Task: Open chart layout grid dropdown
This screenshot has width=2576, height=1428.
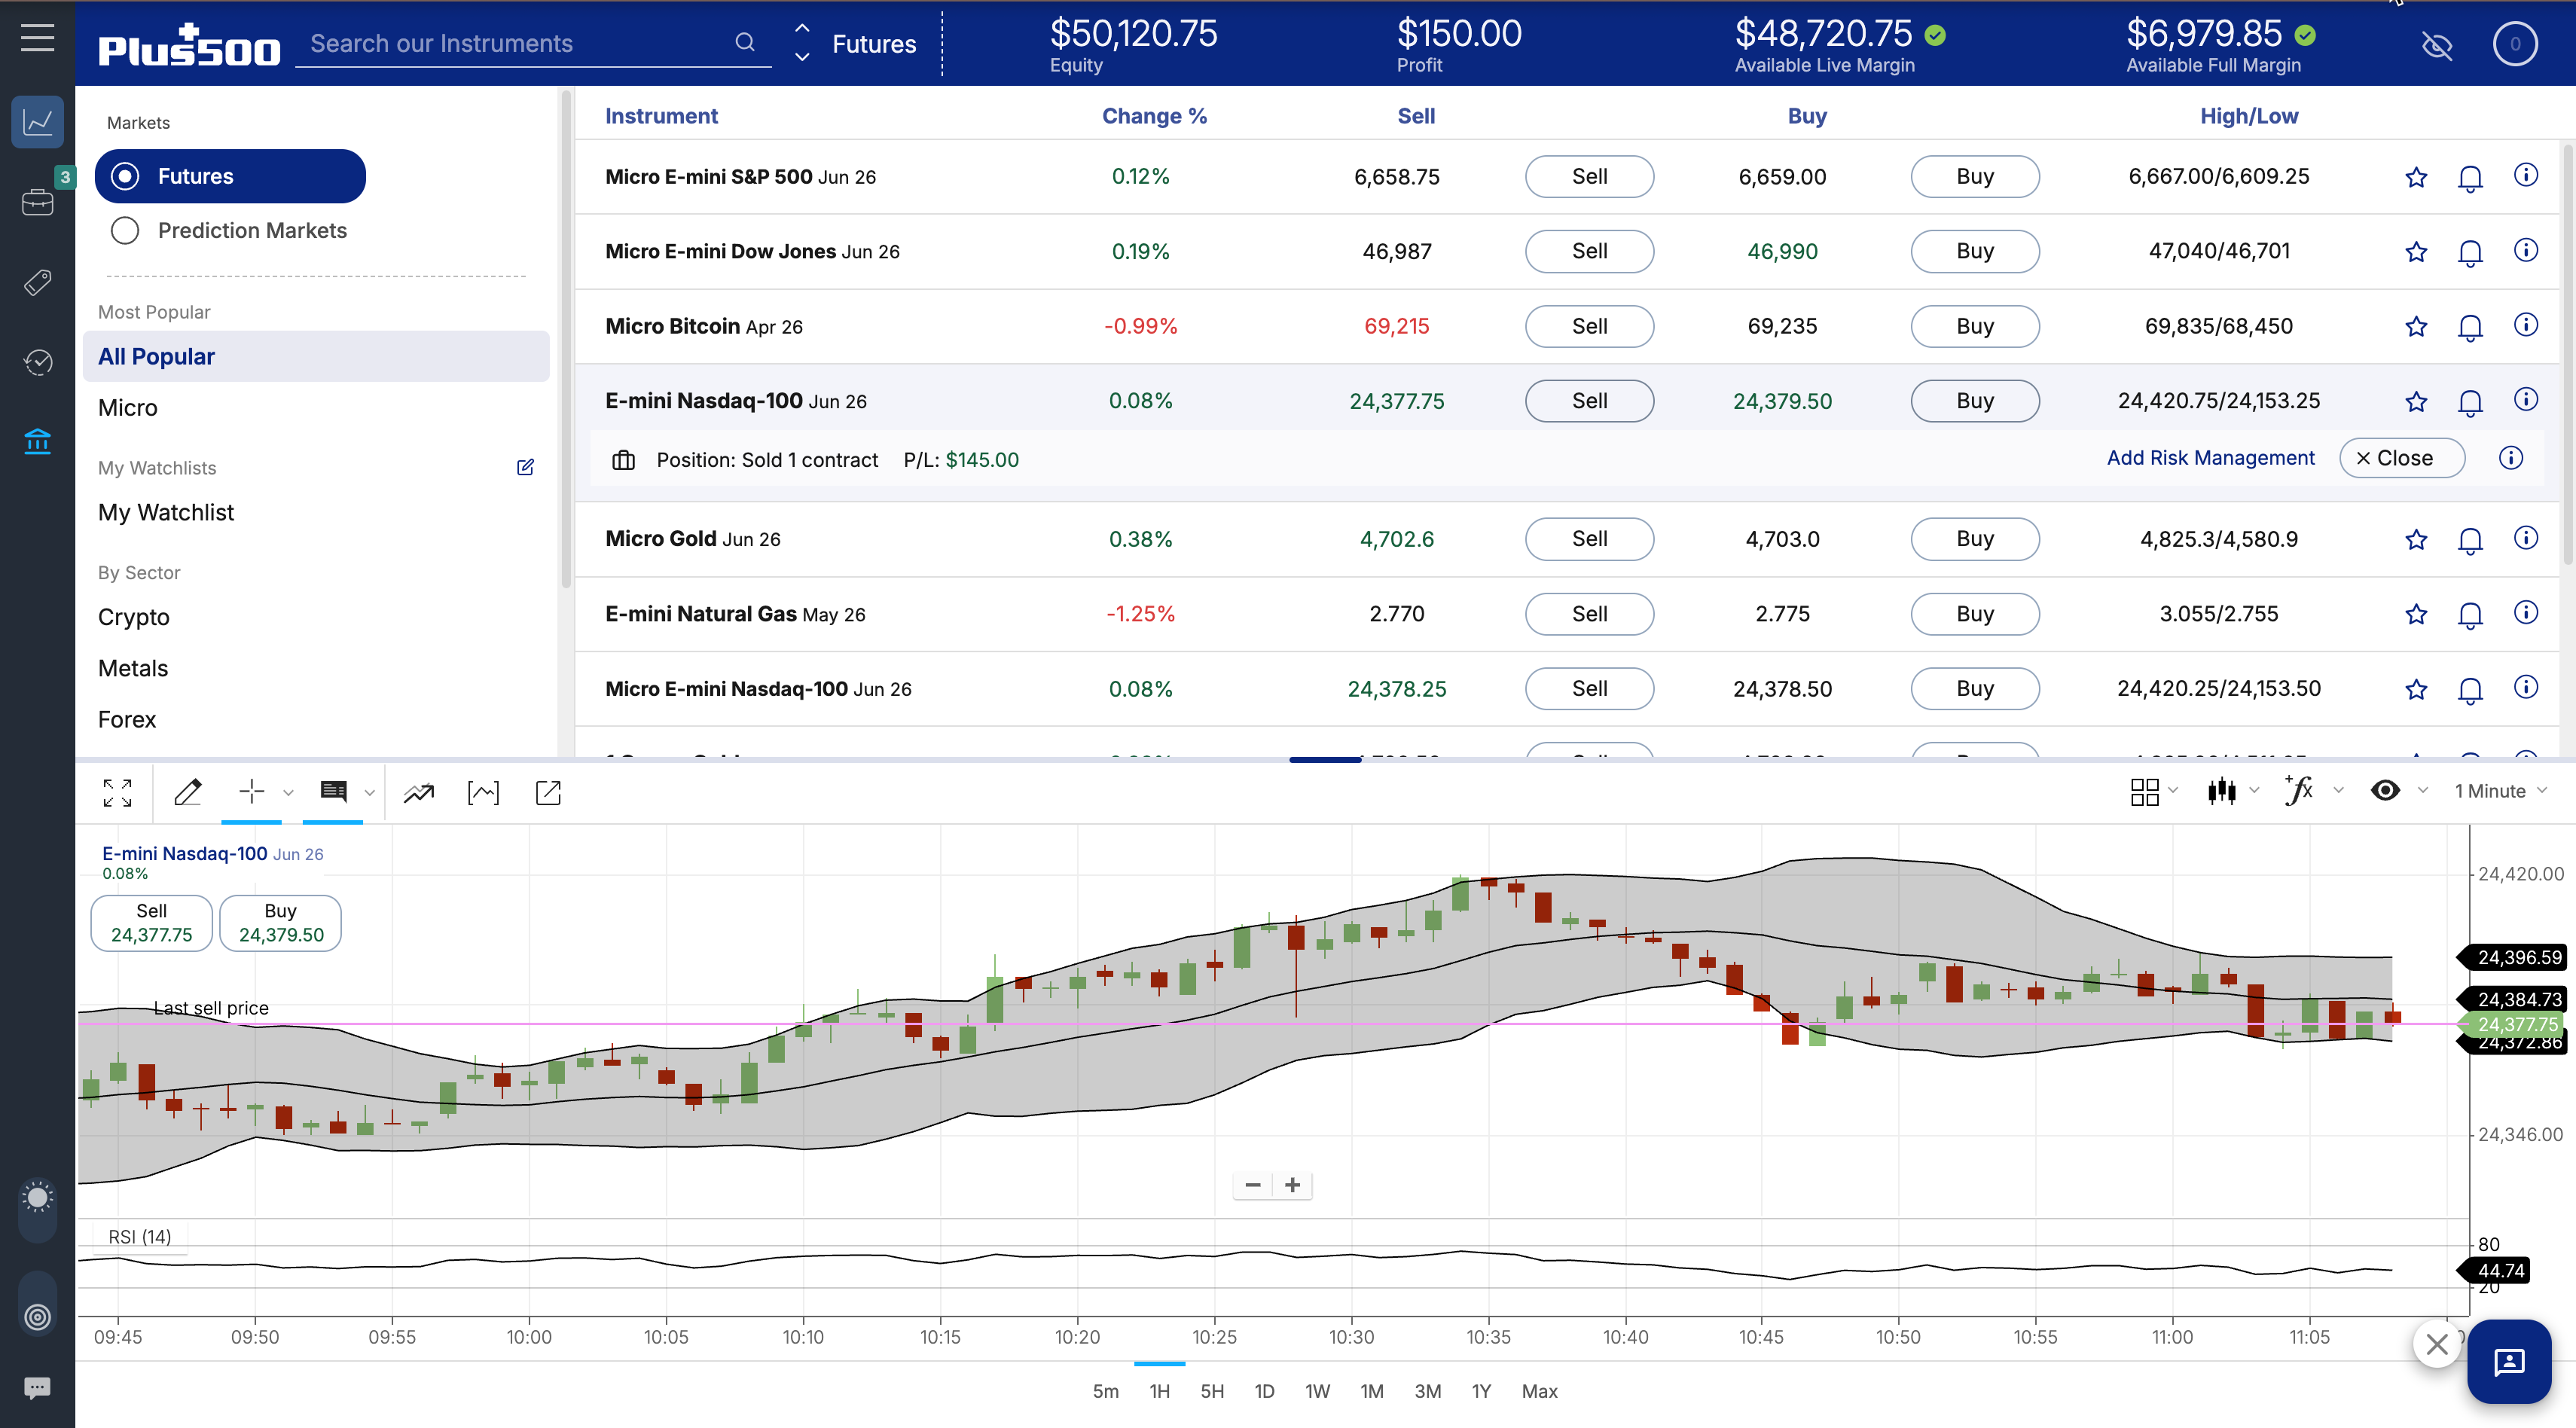Action: coord(2153,791)
